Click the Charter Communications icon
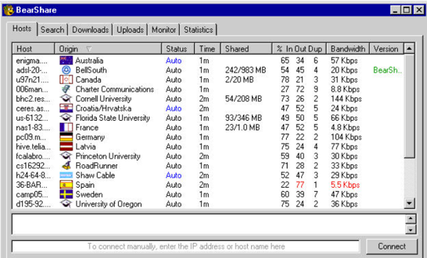This screenshot has height=258, width=427. pyautogui.click(x=66, y=89)
